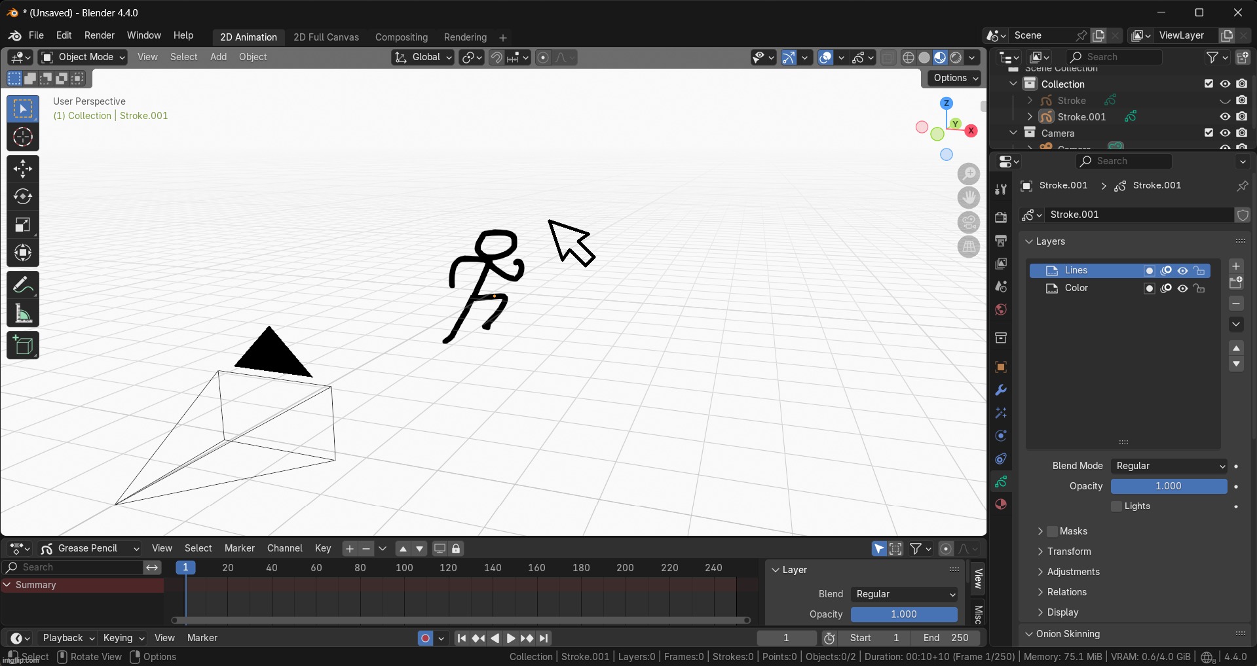Adjust the dope sheet Layer Opacity slider

[x=904, y=614]
